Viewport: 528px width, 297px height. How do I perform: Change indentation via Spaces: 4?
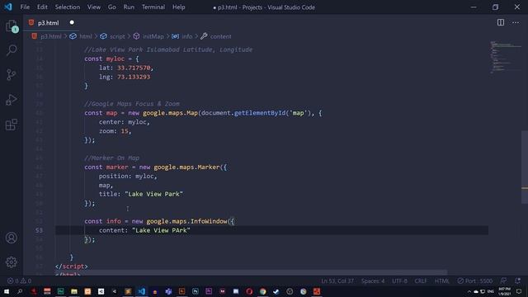coord(373,280)
